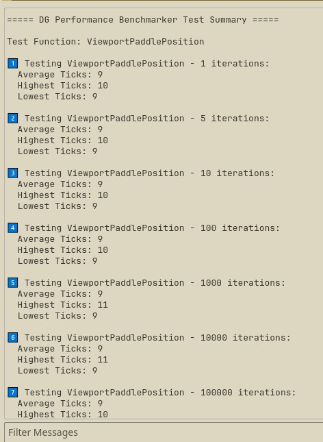Click the Test Function: ViewportPaddlePosition line
The width and height of the screenshot is (323, 442).
pos(105,42)
